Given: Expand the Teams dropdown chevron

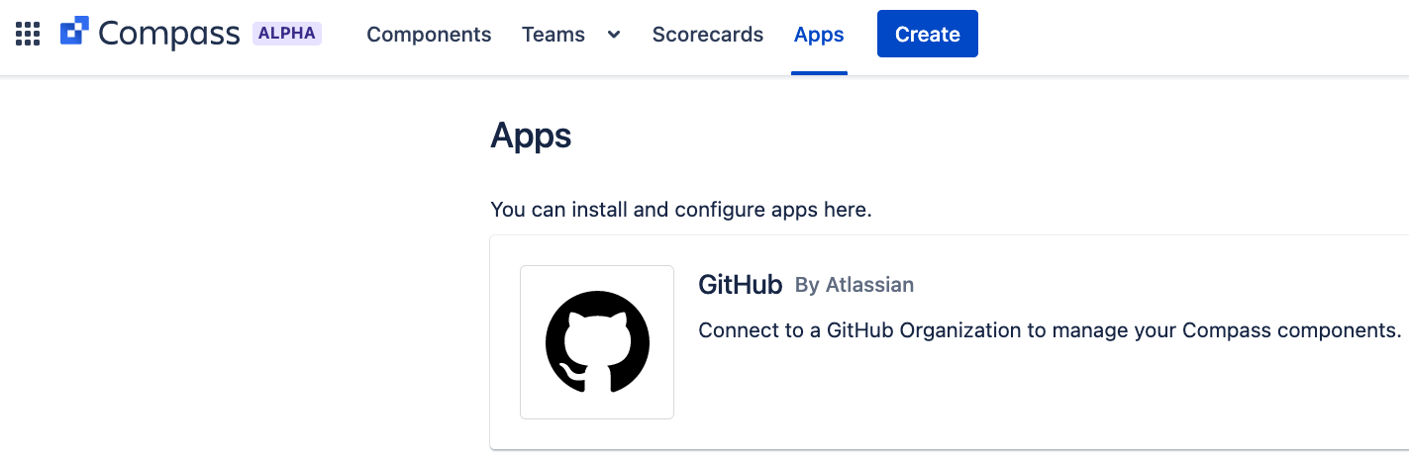Looking at the screenshot, I should pos(614,34).
